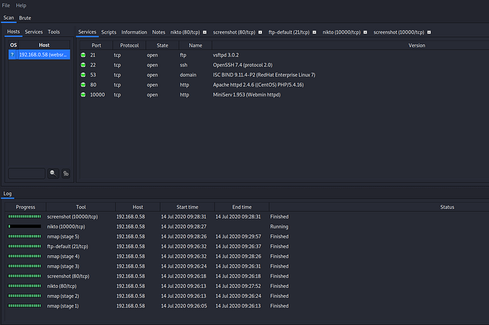Click the search magnifier icon under Hosts
The image size is (489, 325).
point(53,173)
